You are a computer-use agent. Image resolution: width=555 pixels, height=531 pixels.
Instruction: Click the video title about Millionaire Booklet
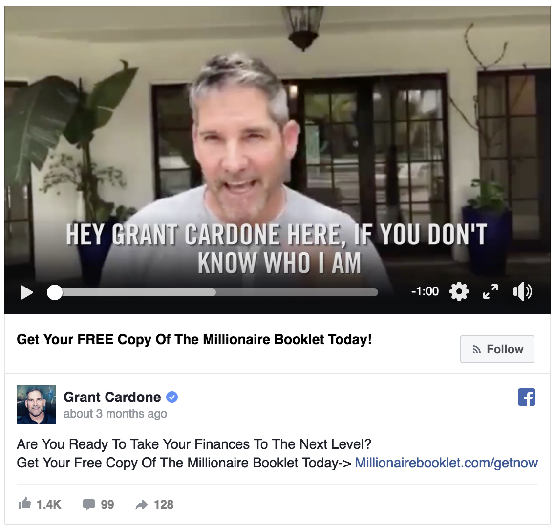pyautogui.click(x=194, y=339)
